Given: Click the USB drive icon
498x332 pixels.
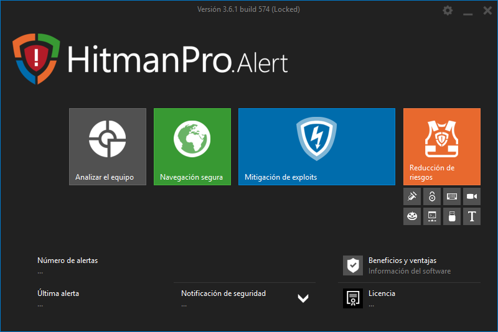Looking at the screenshot, I should pyautogui.click(x=452, y=216).
